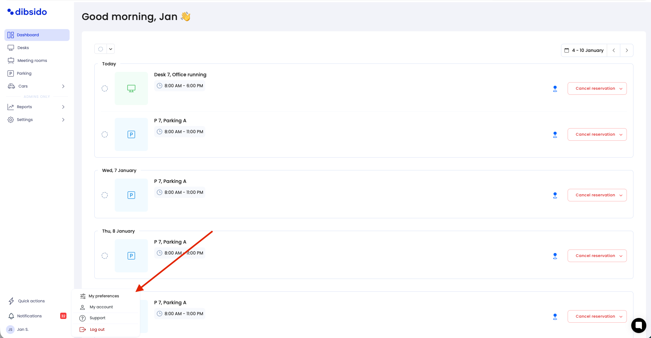Click the map pin for Desk 7
The image size is (651, 338).
pyautogui.click(x=555, y=89)
